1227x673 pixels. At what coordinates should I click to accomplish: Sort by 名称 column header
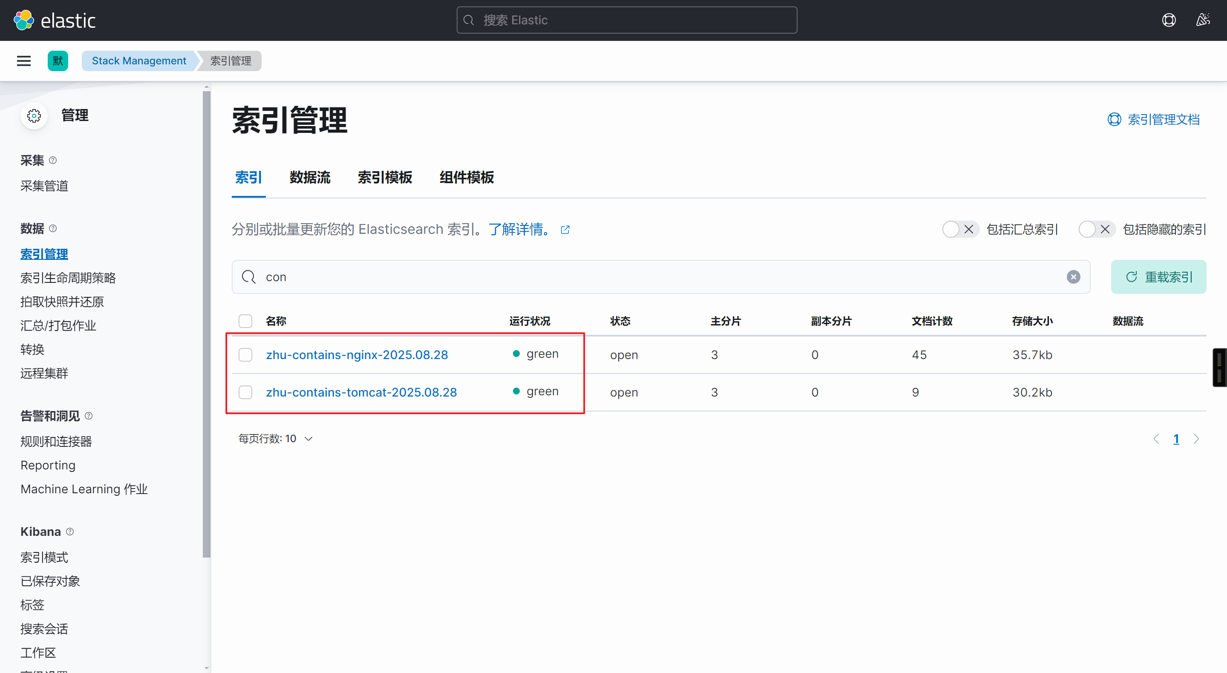(276, 321)
